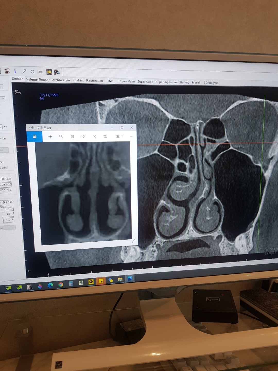Image resolution: width=278 pixels, height=371 pixels.
Task: Click the 0.20 0.20 value field
Action: click(6, 185)
